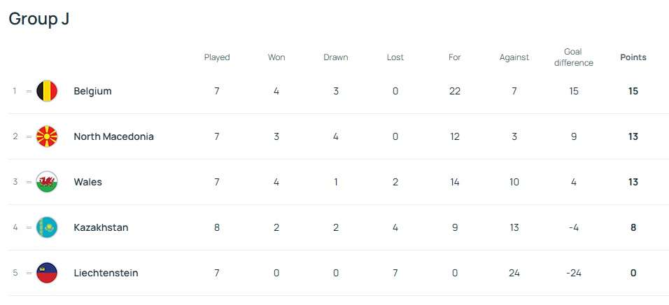Click the Against column header
This screenshot has height=305, width=669.
pos(514,57)
